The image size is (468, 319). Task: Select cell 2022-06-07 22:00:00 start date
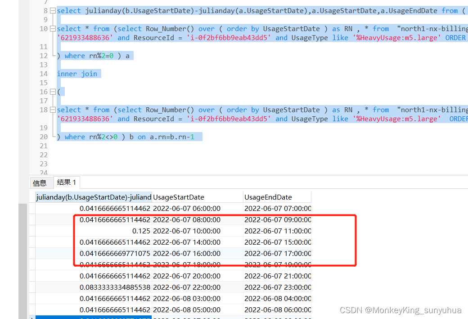click(197, 287)
